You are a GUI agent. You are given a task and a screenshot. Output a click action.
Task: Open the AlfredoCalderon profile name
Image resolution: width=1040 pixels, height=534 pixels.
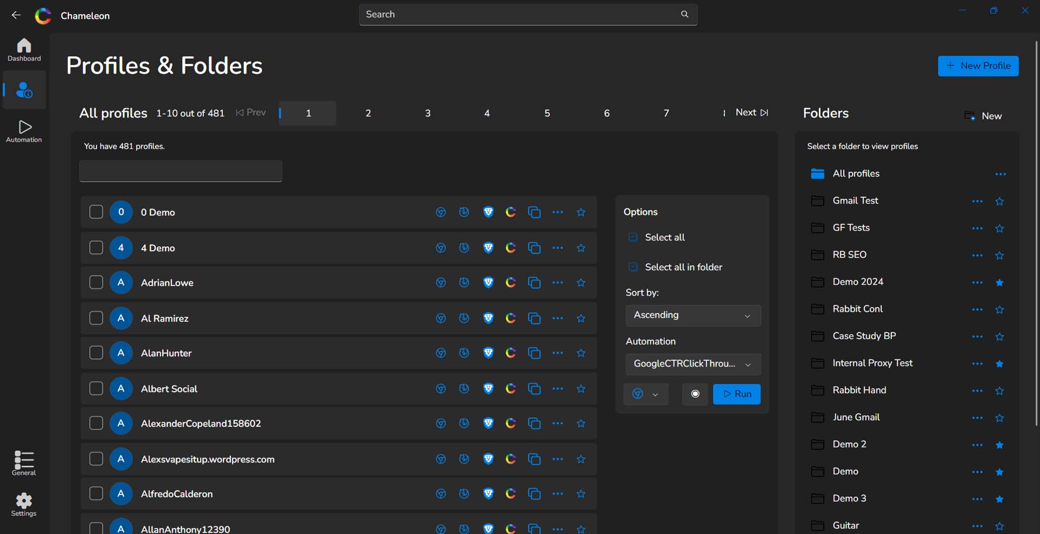pos(177,494)
